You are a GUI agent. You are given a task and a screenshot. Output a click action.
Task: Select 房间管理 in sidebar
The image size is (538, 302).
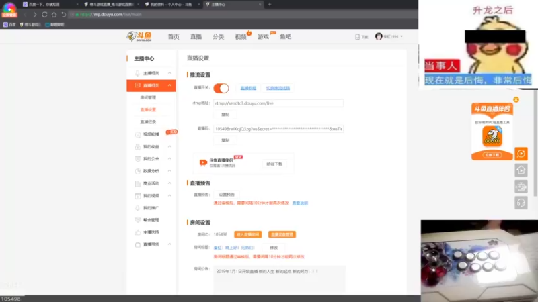tap(148, 97)
